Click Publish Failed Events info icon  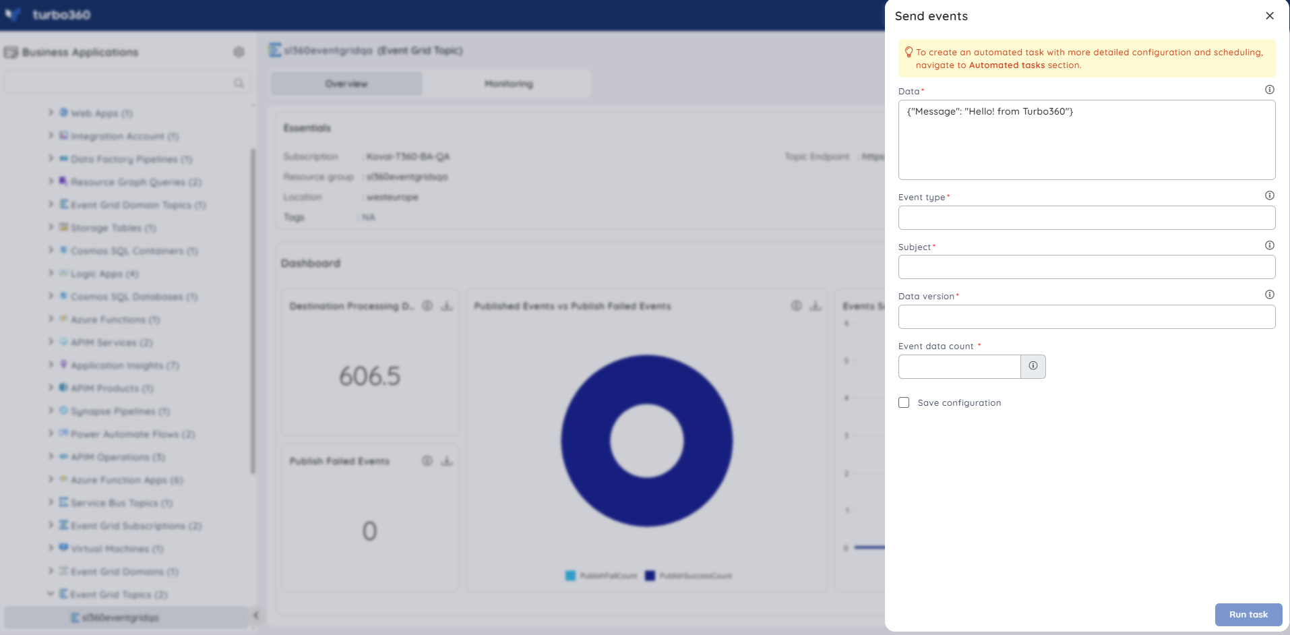tap(427, 460)
